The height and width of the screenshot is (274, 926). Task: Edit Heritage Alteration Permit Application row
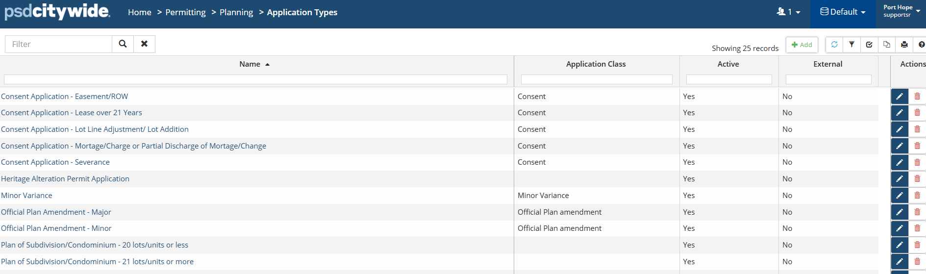(900, 179)
